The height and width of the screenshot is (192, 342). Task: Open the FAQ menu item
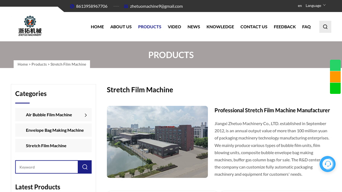click(306, 27)
